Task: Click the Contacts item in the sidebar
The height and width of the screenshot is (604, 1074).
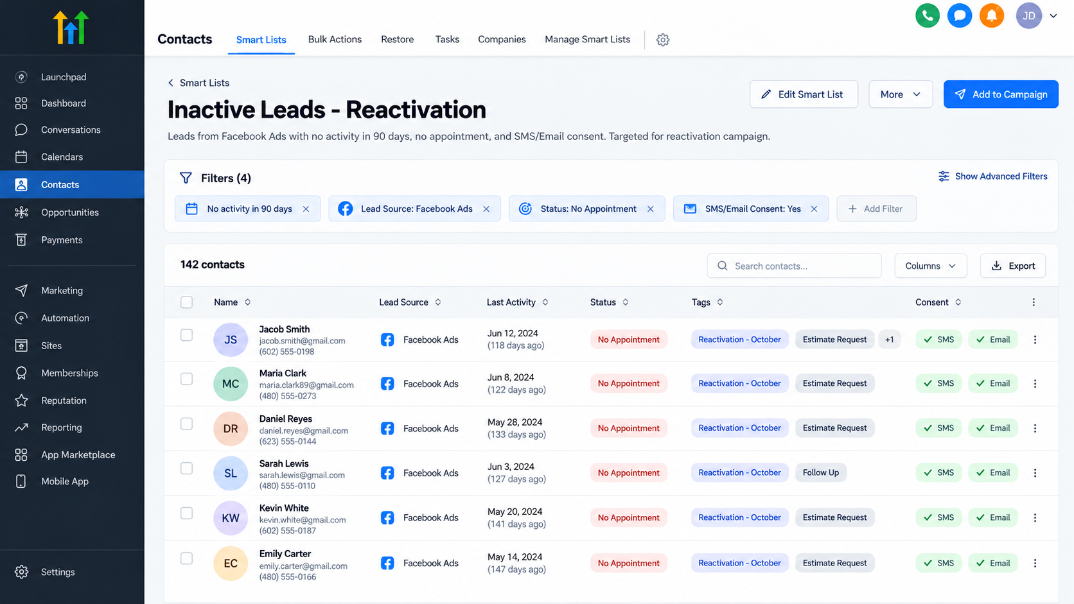Action: click(x=72, y=185)
